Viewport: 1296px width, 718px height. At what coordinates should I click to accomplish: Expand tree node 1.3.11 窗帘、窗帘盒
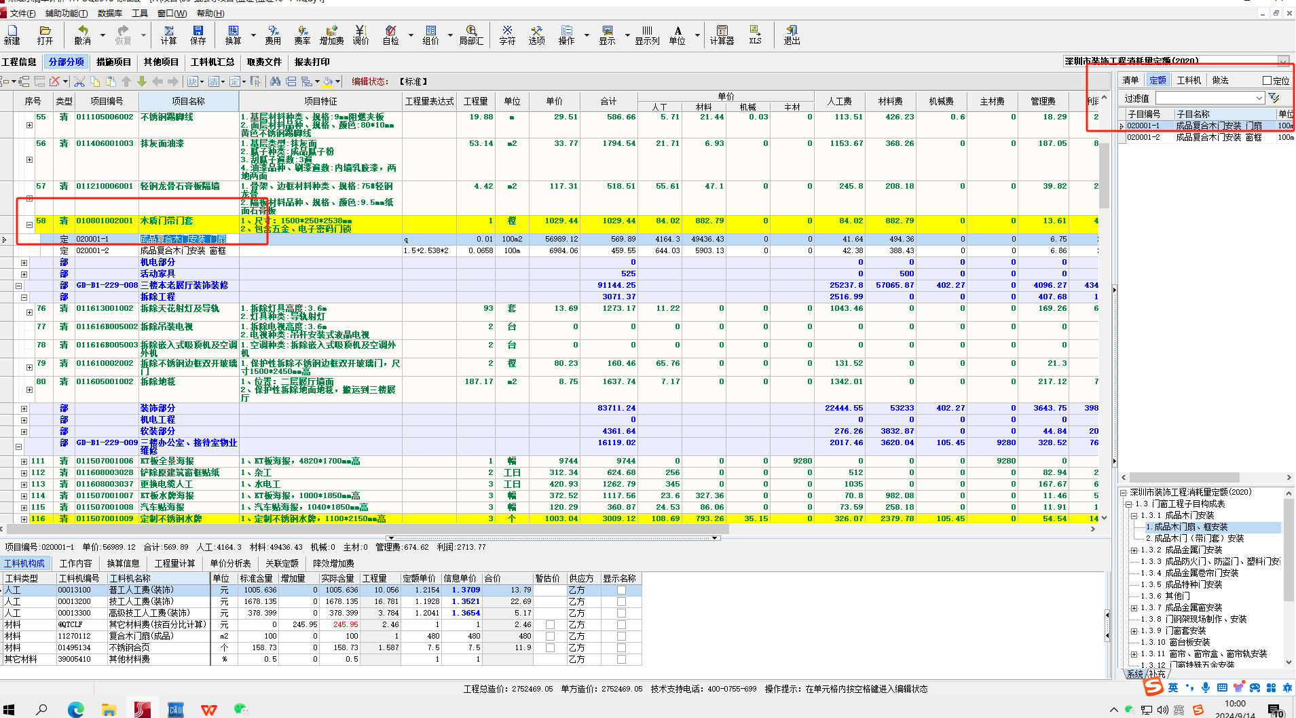(x=1134, y=654)
